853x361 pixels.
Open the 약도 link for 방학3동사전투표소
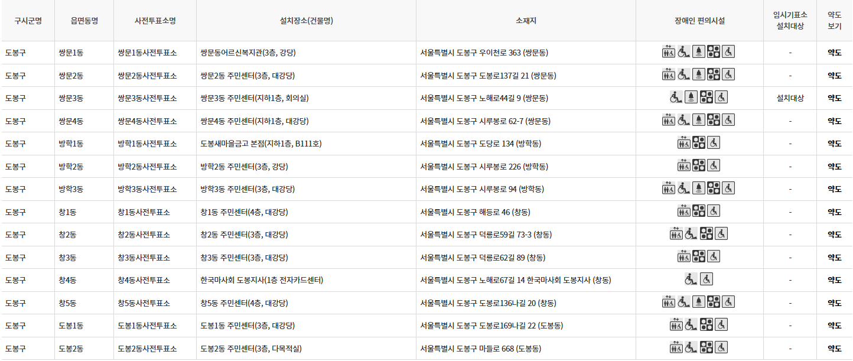click(x=834, y=188)
